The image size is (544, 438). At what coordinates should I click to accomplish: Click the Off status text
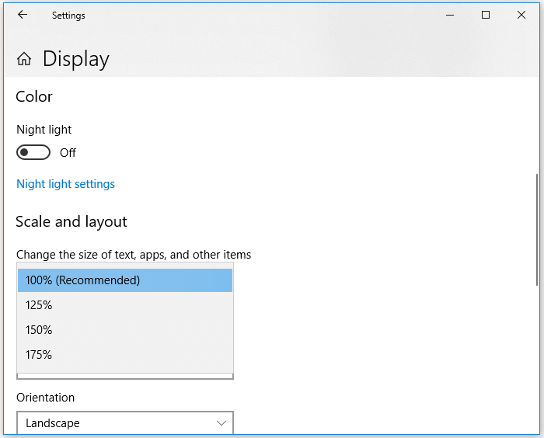coord(68,153)
